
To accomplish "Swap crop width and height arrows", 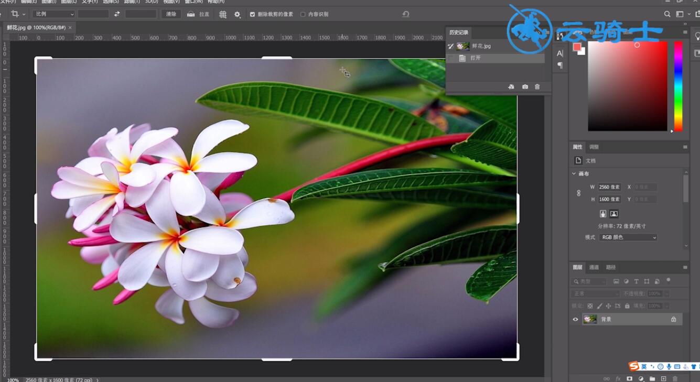I will (x=117, y=14).
